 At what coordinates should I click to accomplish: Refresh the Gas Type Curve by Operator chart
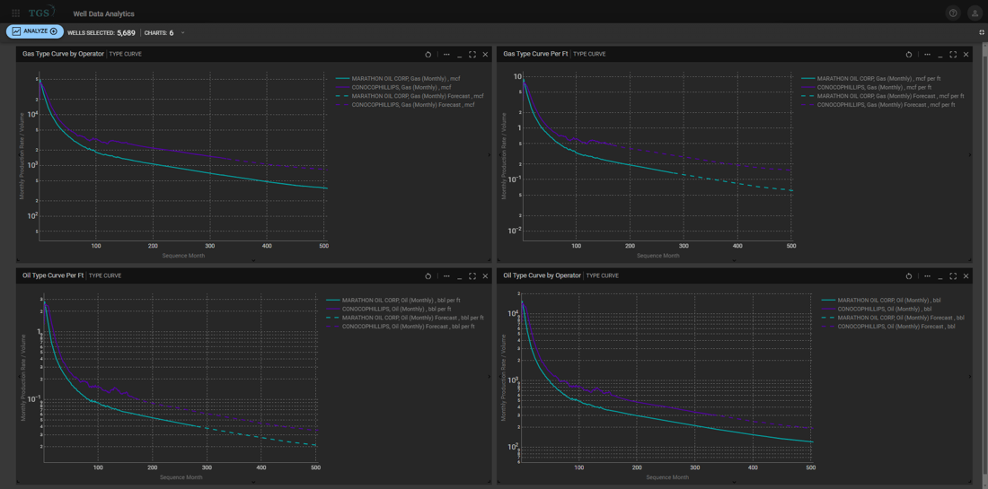point(428,55)
